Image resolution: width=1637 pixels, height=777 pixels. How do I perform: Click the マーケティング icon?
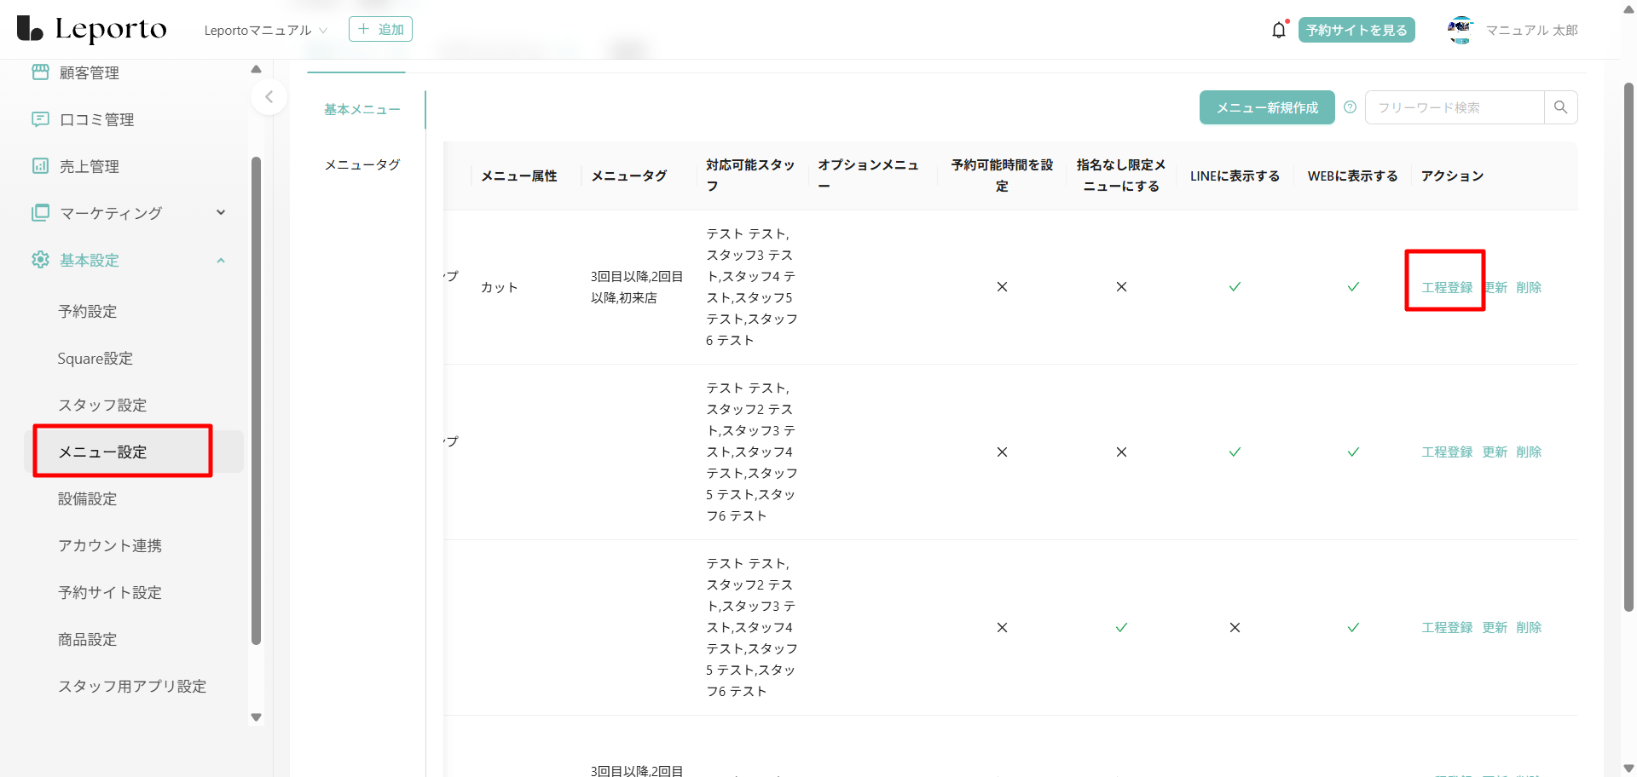[x=40, y=213]
